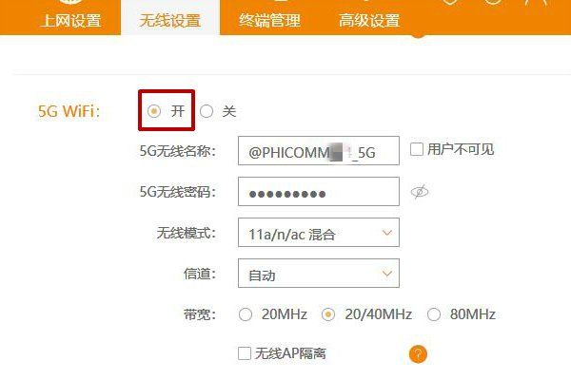Turn 5G WiFi off with 关 radio

(207, 111)
